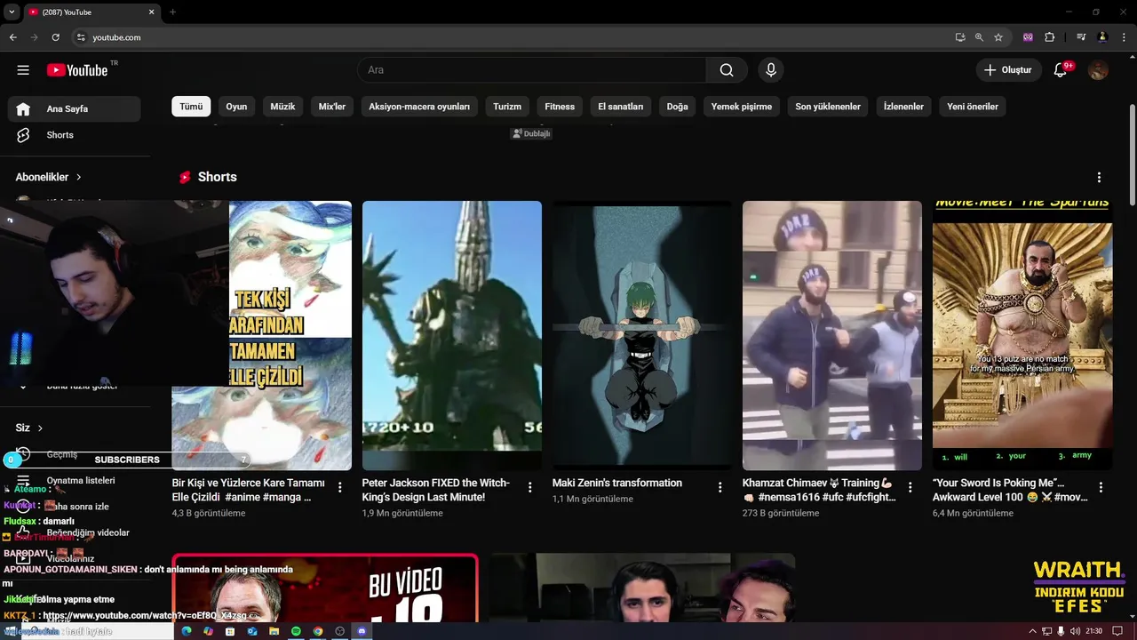
Task: Open the YouTube hamburger guide menu
Action: (23, 70)
